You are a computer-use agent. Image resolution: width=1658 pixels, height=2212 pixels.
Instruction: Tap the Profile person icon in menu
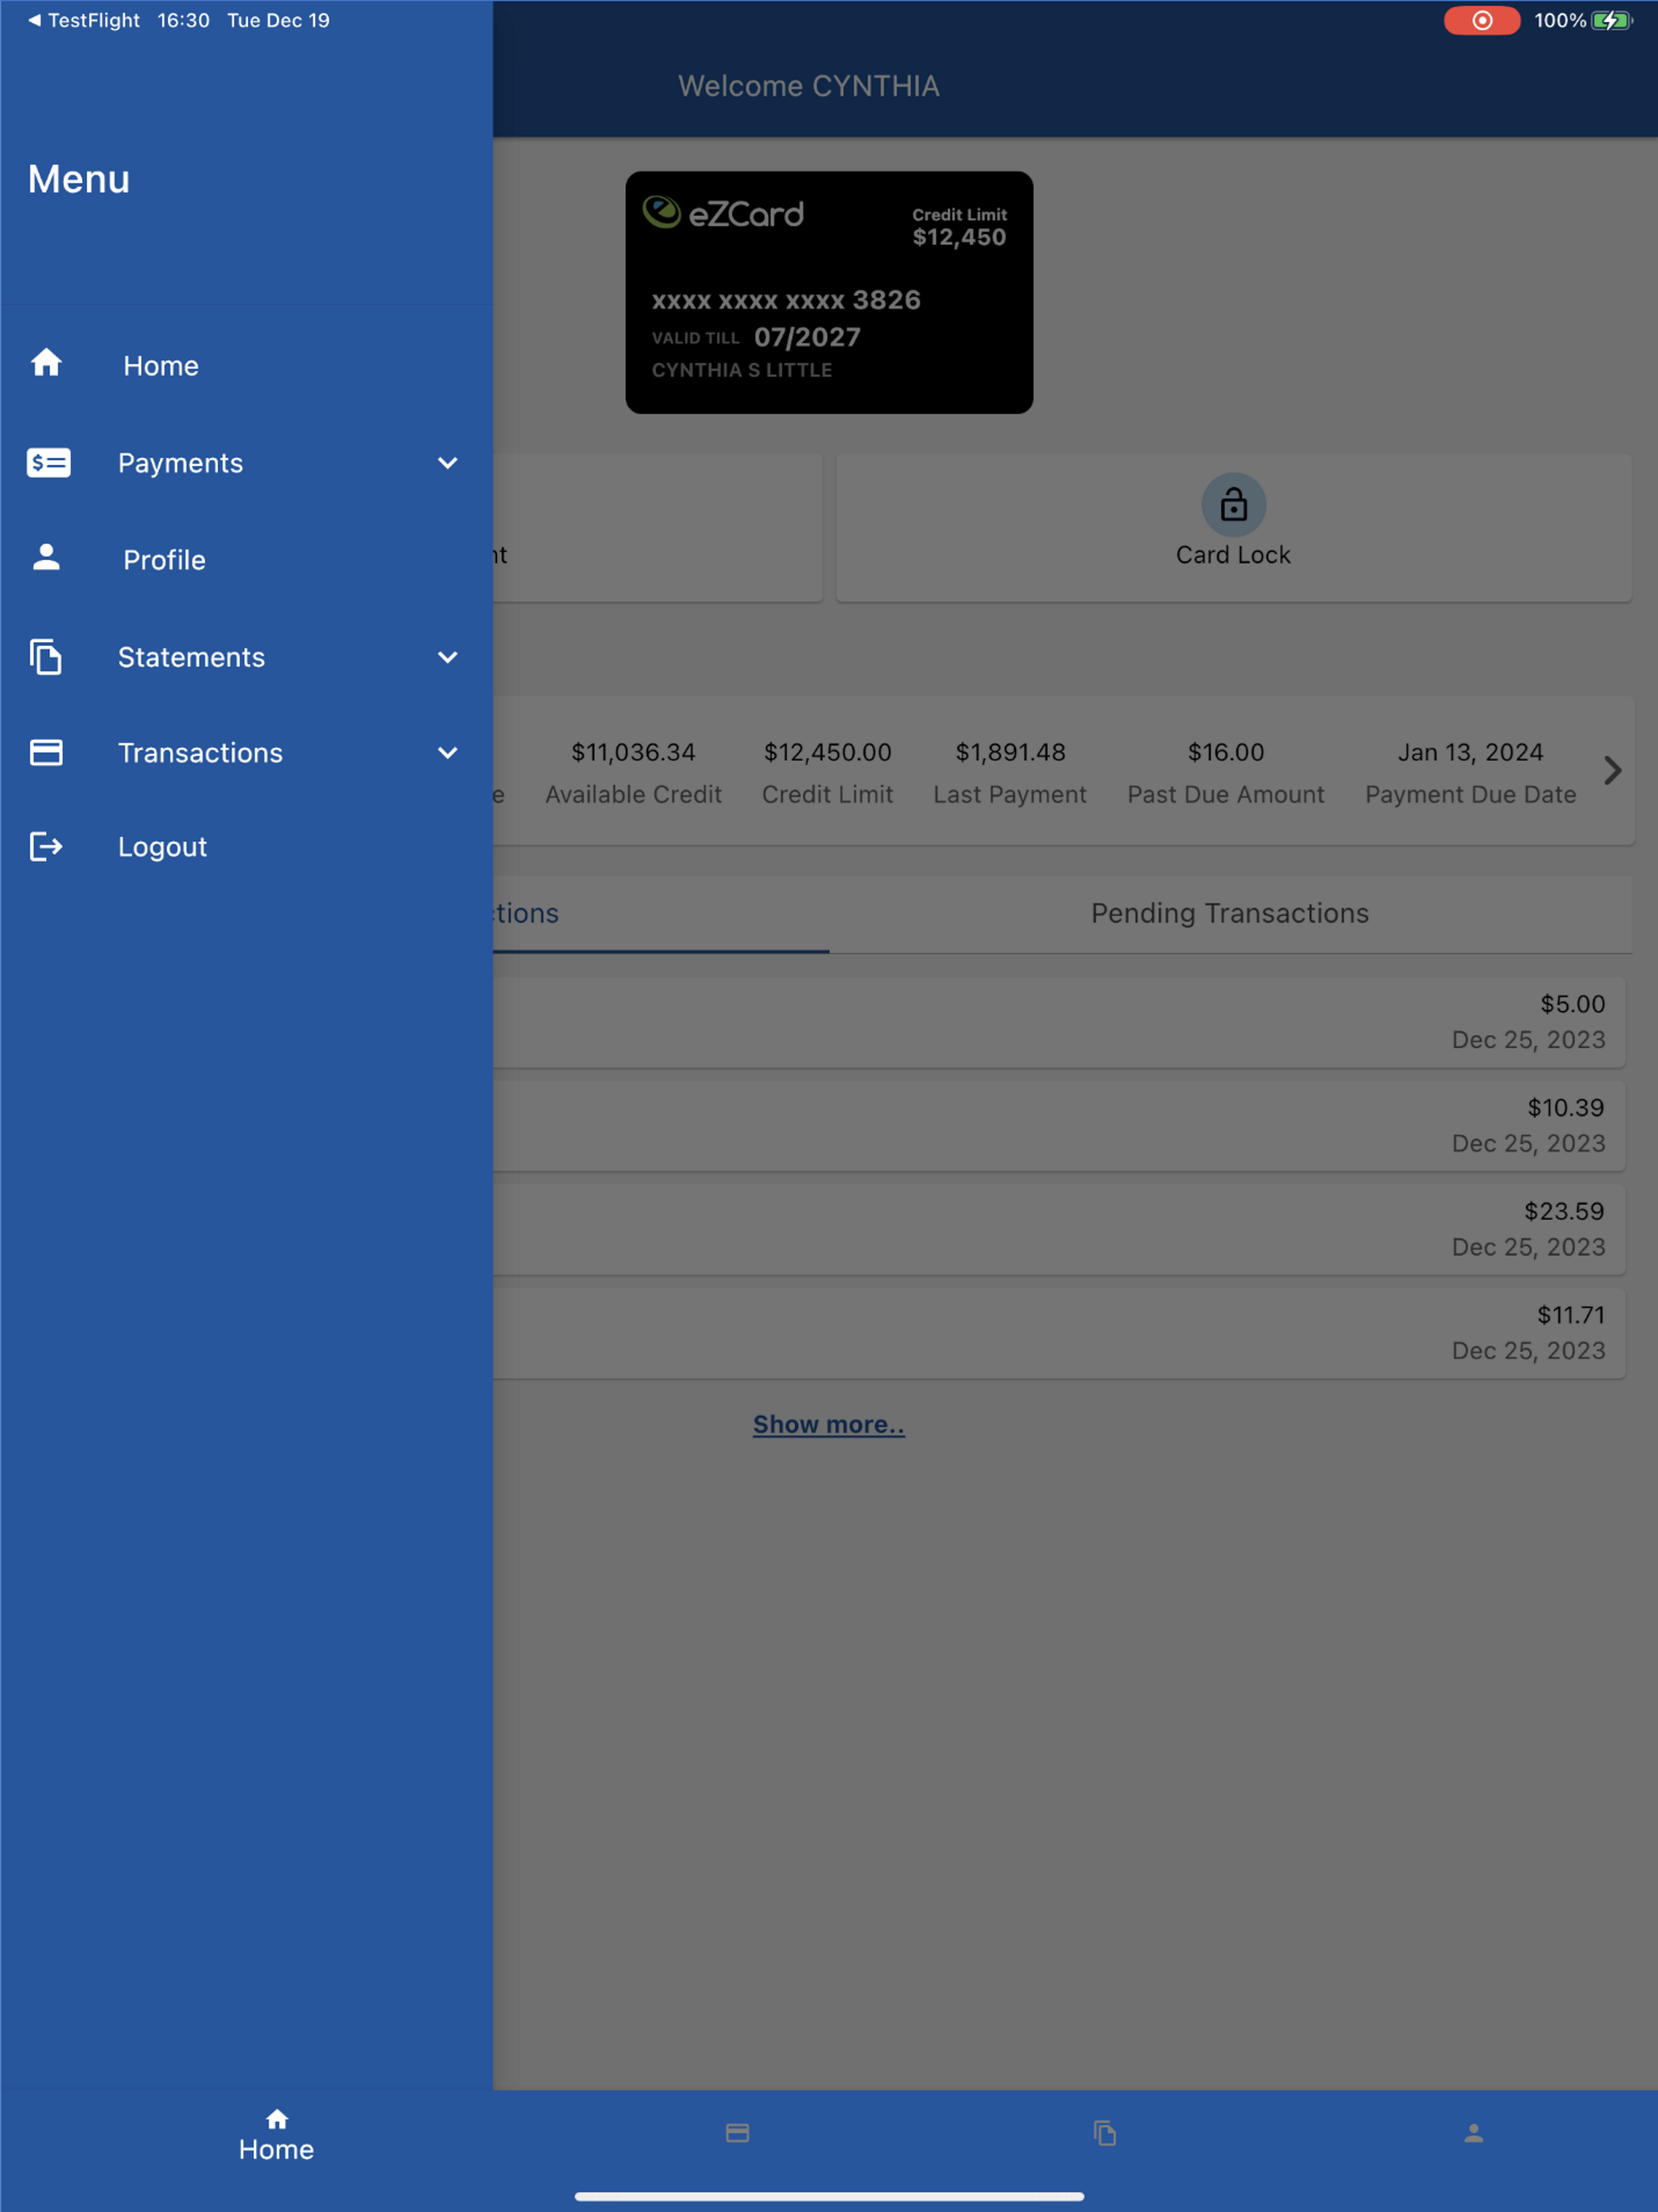coord(46,557)
